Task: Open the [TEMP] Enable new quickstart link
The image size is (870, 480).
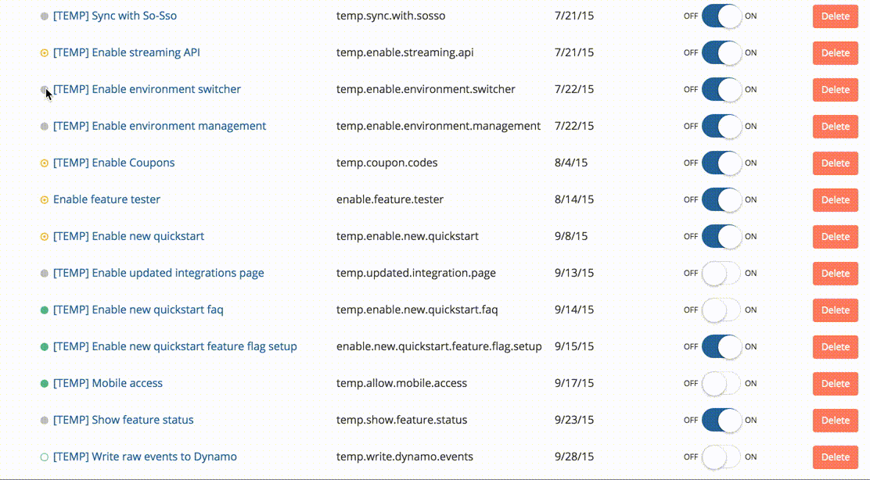Action: [x=129, y=236]
